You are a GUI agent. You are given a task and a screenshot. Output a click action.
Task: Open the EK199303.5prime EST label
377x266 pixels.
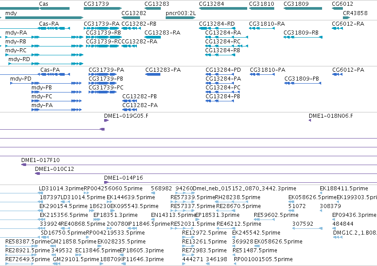point(357,197)
